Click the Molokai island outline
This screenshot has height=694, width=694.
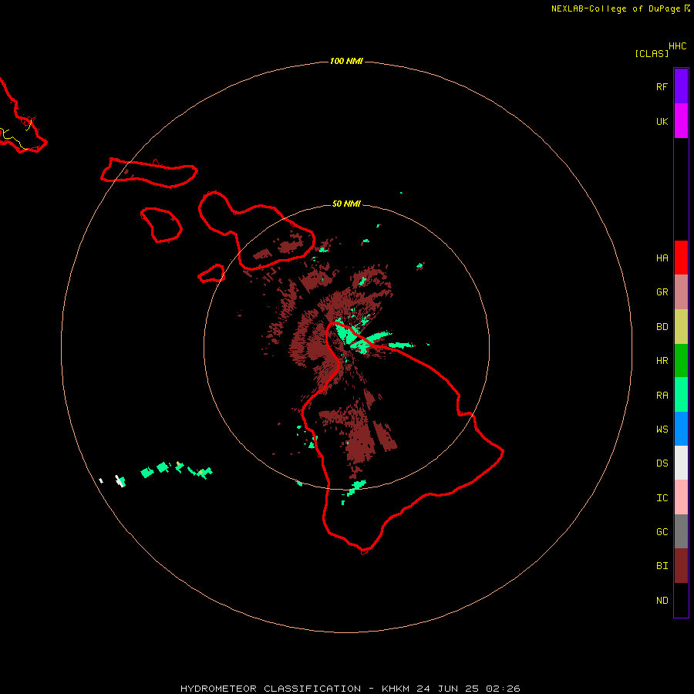click(x=149, y=173)
